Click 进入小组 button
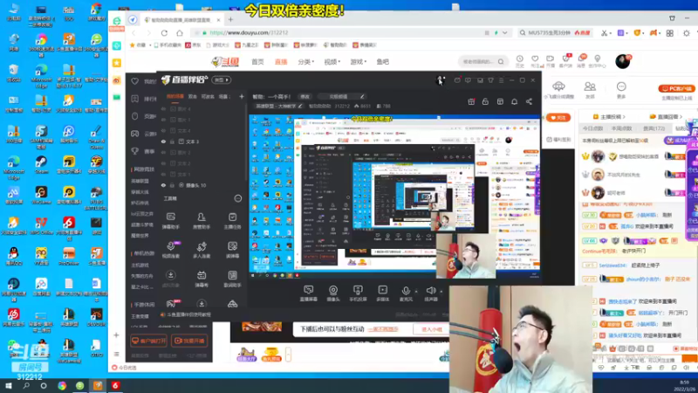This screenshot has height=393, width=698. click(x=431, y=329)
